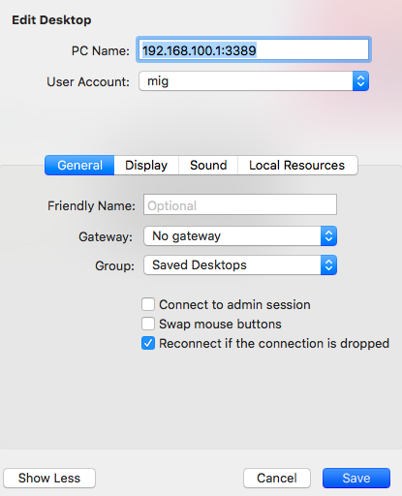Screen dimensions: 402x496
Task: Toggle Swap mouse buttons checkbox
Action: point(148,324)
